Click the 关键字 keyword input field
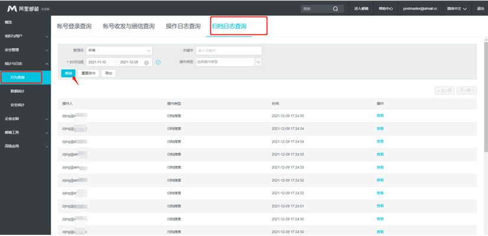 (228, 51)
